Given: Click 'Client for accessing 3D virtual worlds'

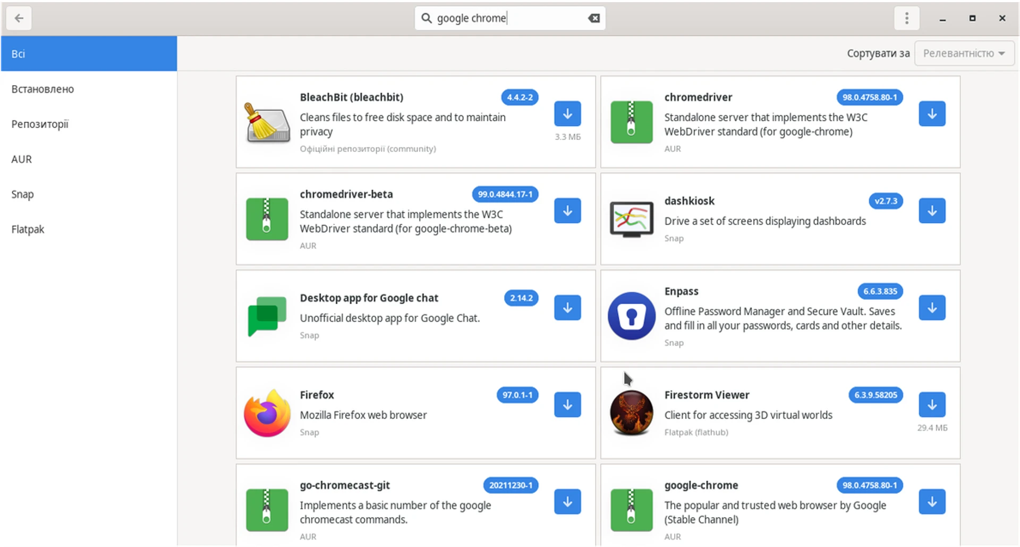Looking at the screenshot, I should 748,415.
